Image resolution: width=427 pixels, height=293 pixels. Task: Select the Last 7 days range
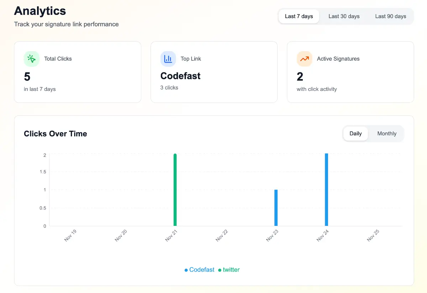(299, 16)
